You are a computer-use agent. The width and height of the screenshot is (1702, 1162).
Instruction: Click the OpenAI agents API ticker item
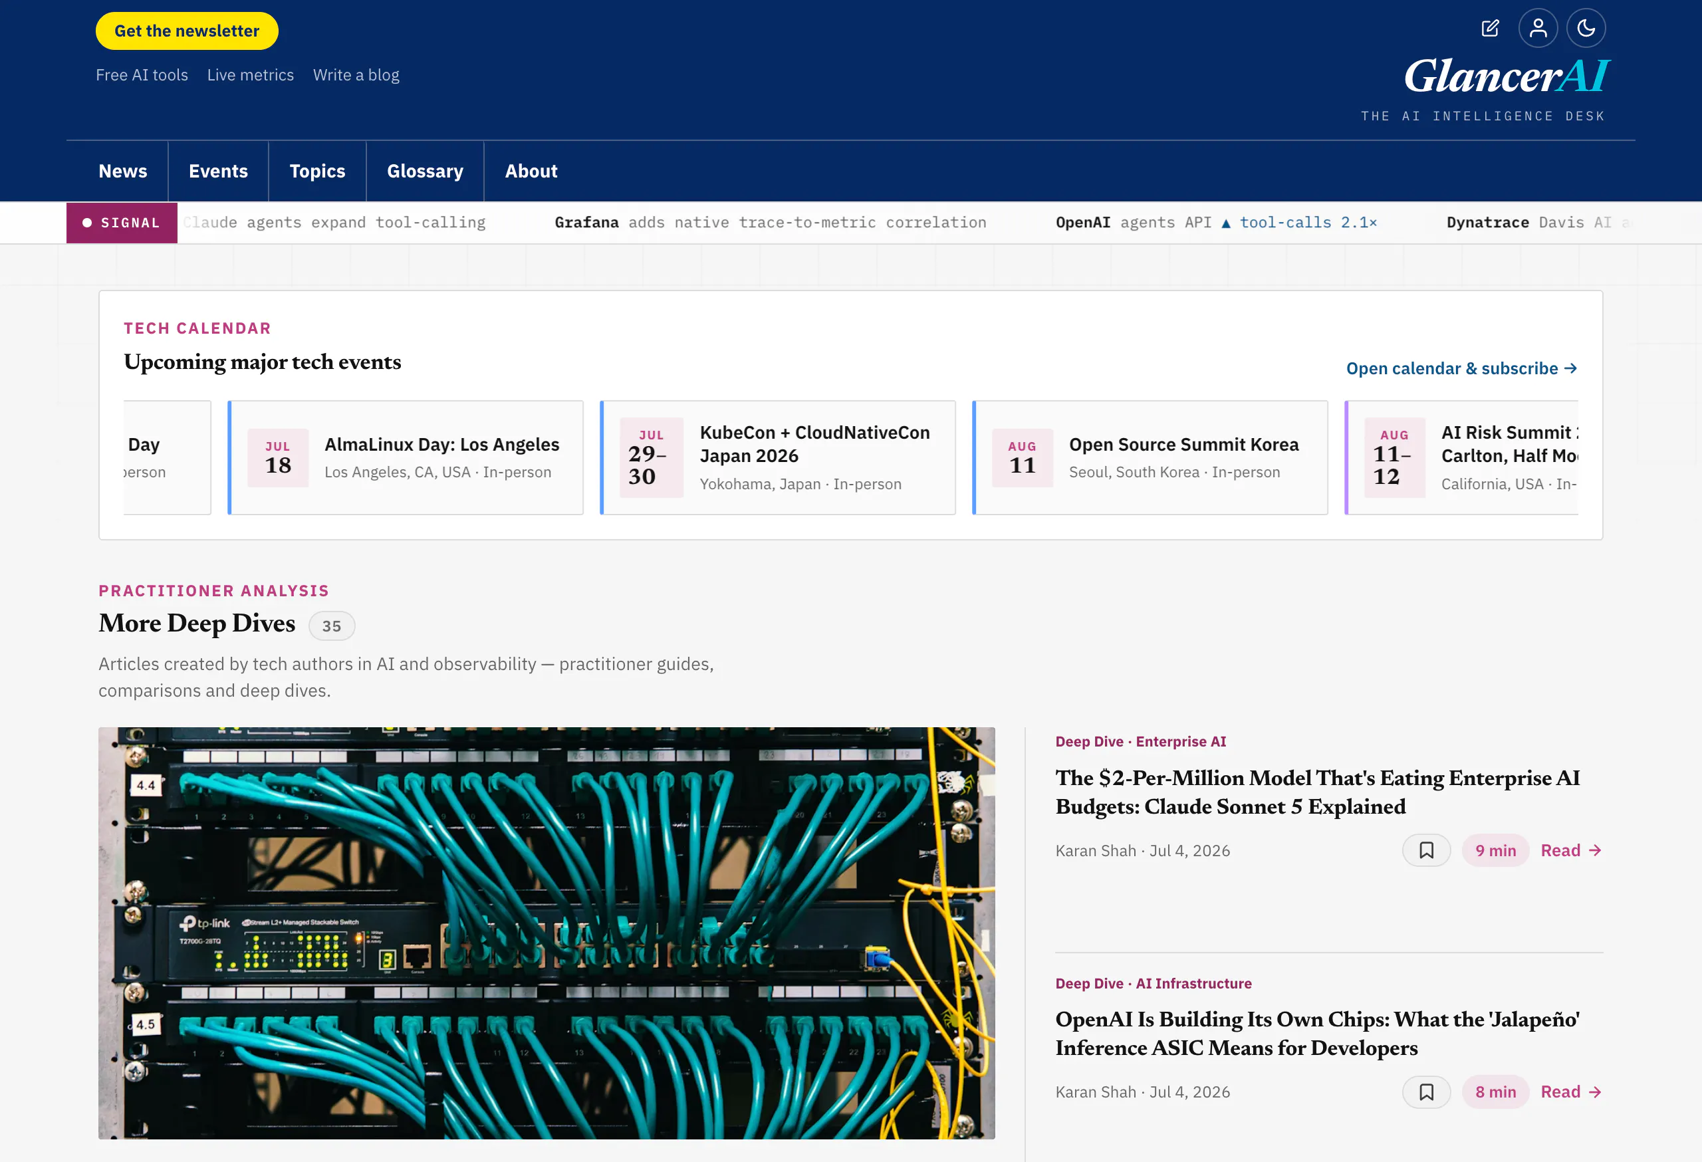tap(1216, 223)
